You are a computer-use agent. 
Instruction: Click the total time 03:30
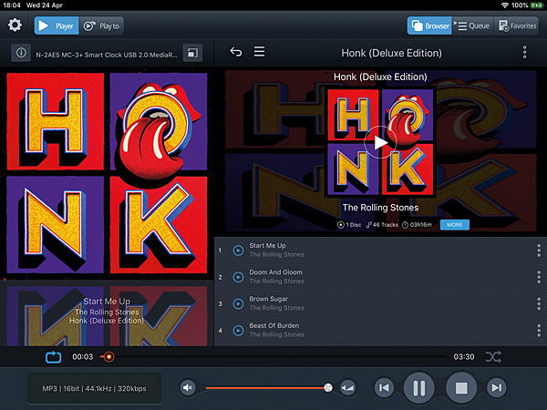point(464,356)
